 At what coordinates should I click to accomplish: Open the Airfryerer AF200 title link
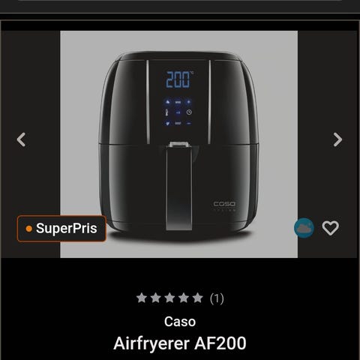[x=180, y=343]
